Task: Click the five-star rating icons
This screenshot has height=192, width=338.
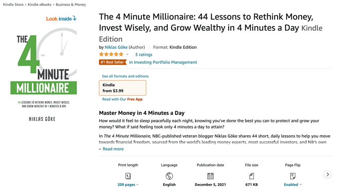Action: coord(111,54)
